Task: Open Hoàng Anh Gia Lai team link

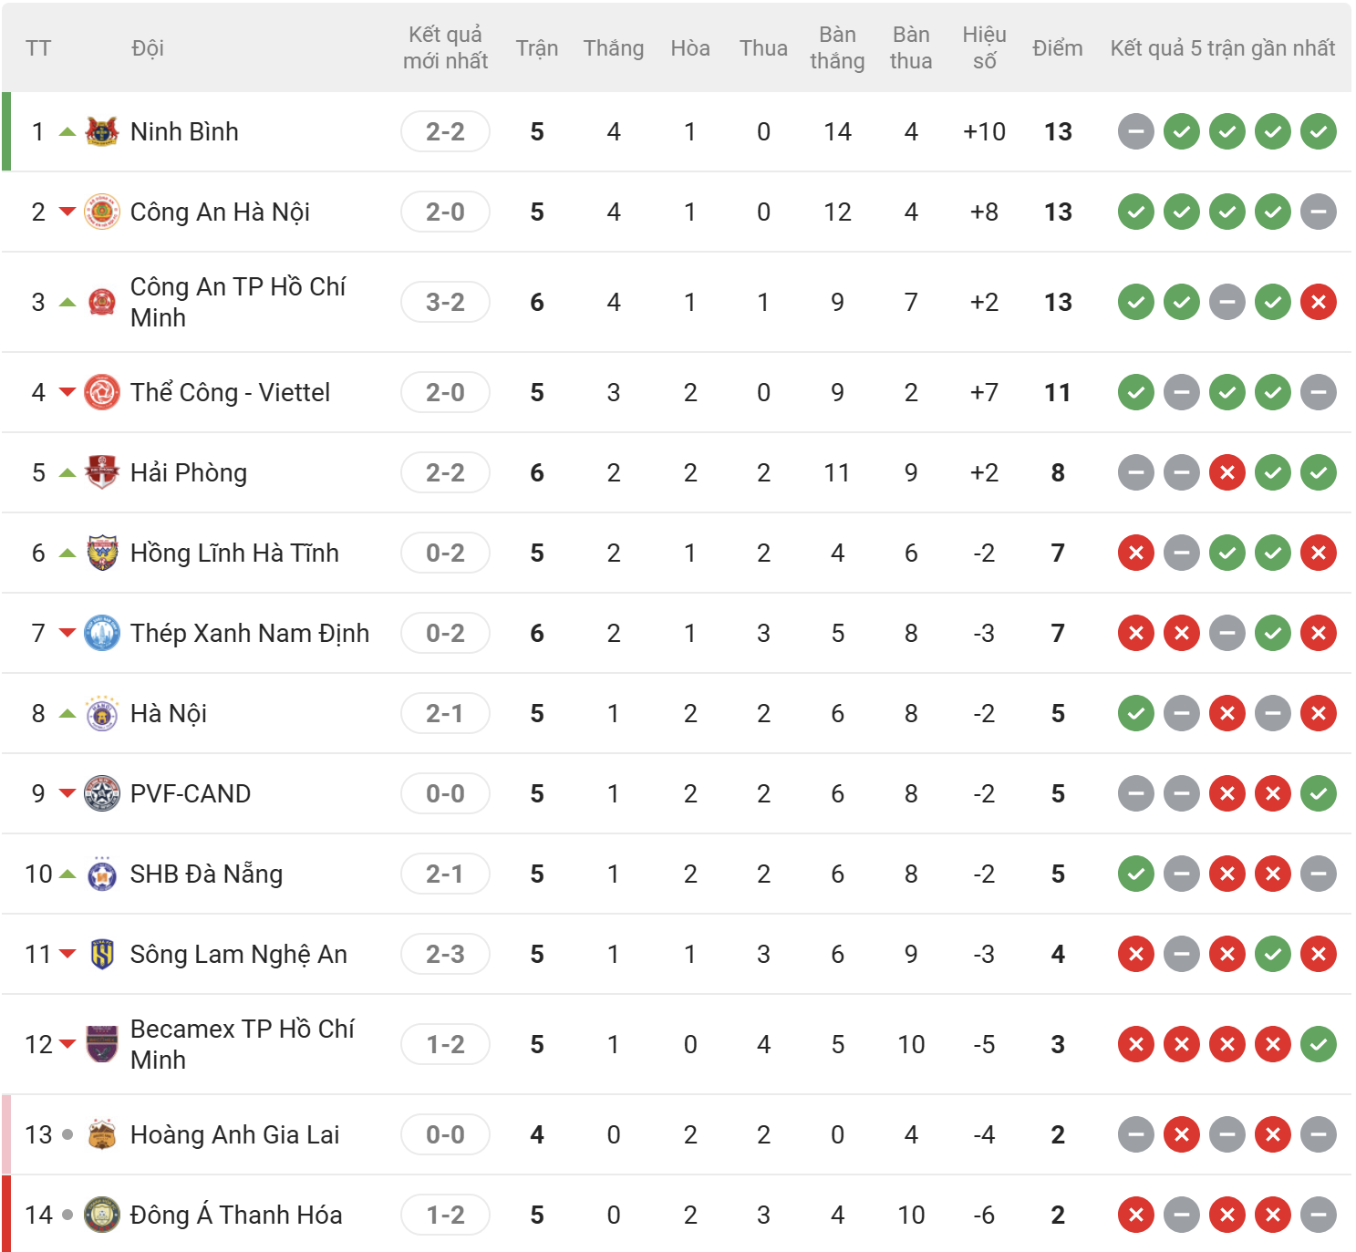Action: click(x=234, y=1134)
